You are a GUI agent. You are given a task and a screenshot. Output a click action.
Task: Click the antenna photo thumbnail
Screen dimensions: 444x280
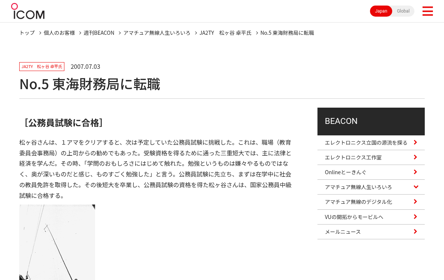point(57,242)
